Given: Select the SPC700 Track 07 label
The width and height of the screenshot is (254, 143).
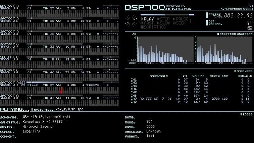Looking at the screenshot, I should pyautogui.click(x=10, y=84).
